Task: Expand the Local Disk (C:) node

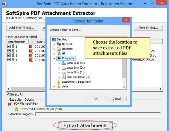Action: pyautogui.click(x=59, y=63)
